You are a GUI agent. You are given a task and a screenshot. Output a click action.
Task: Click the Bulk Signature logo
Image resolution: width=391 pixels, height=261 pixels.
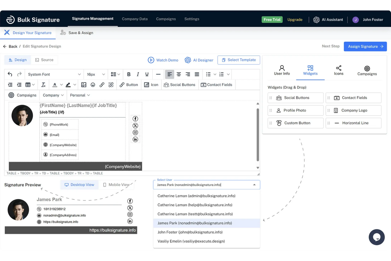(x=33, y=20)
